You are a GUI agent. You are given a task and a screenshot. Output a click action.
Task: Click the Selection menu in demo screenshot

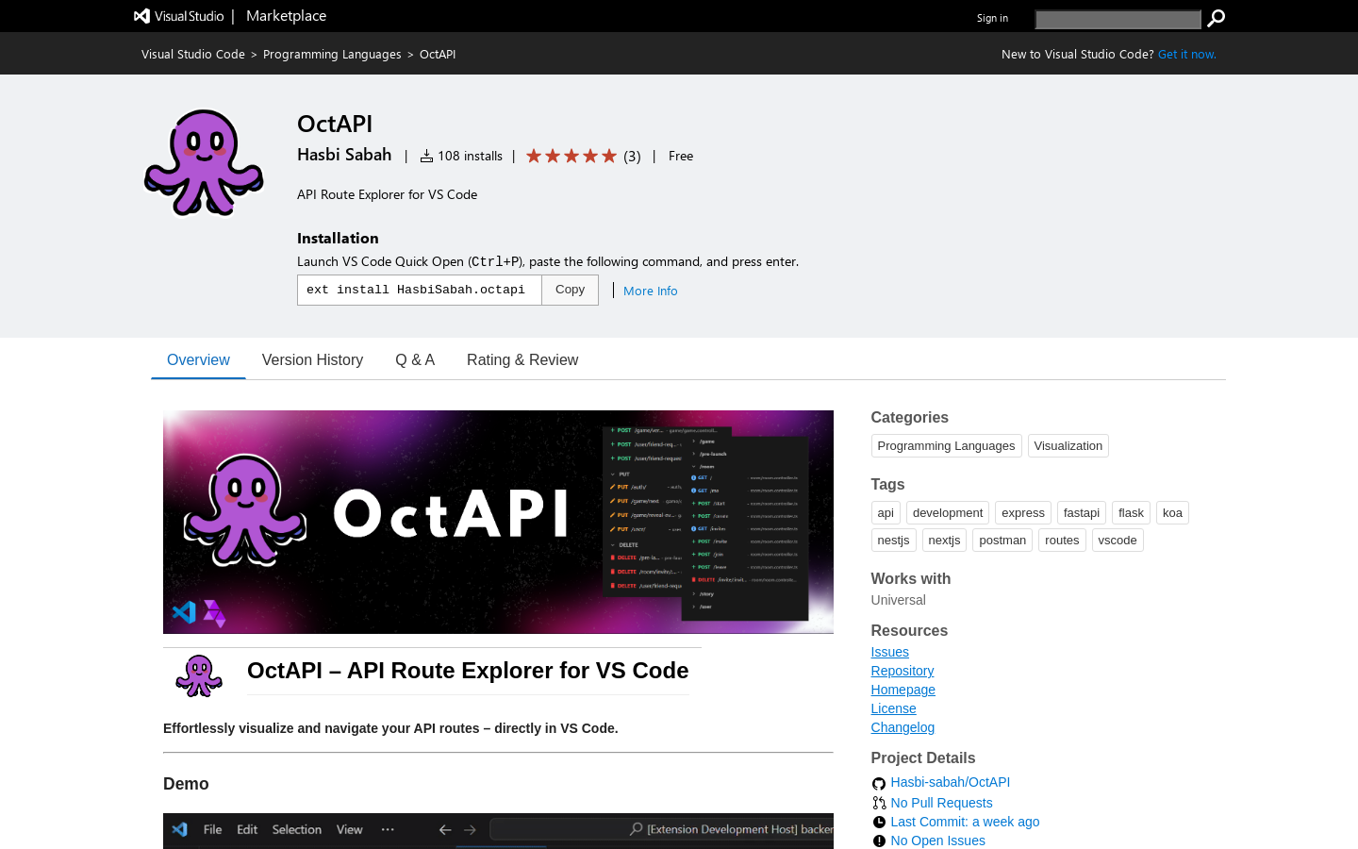click(x=297, y=829)
